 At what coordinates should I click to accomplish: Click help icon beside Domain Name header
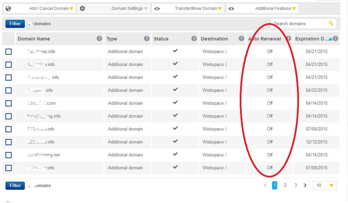99,38
